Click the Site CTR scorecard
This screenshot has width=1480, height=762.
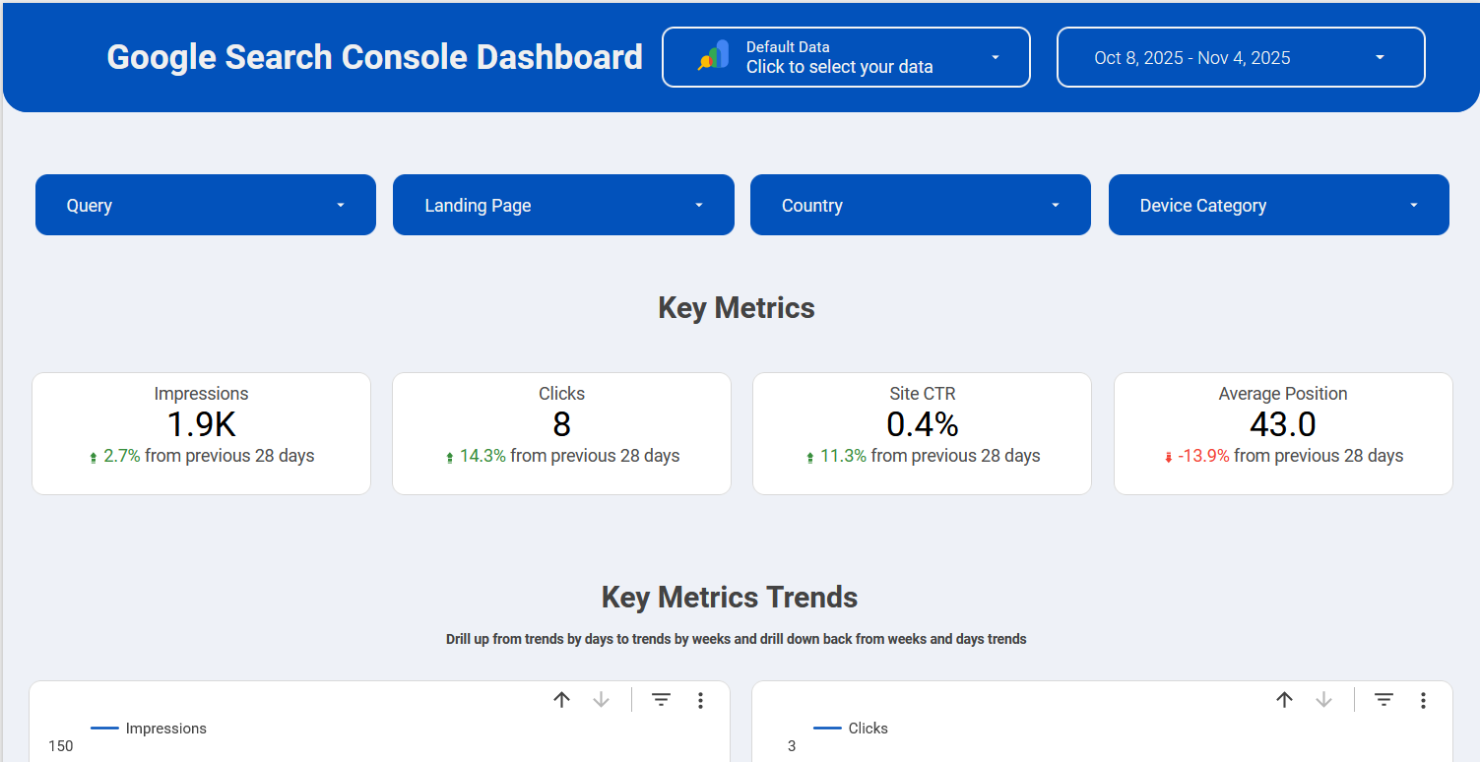pos(922,432)
